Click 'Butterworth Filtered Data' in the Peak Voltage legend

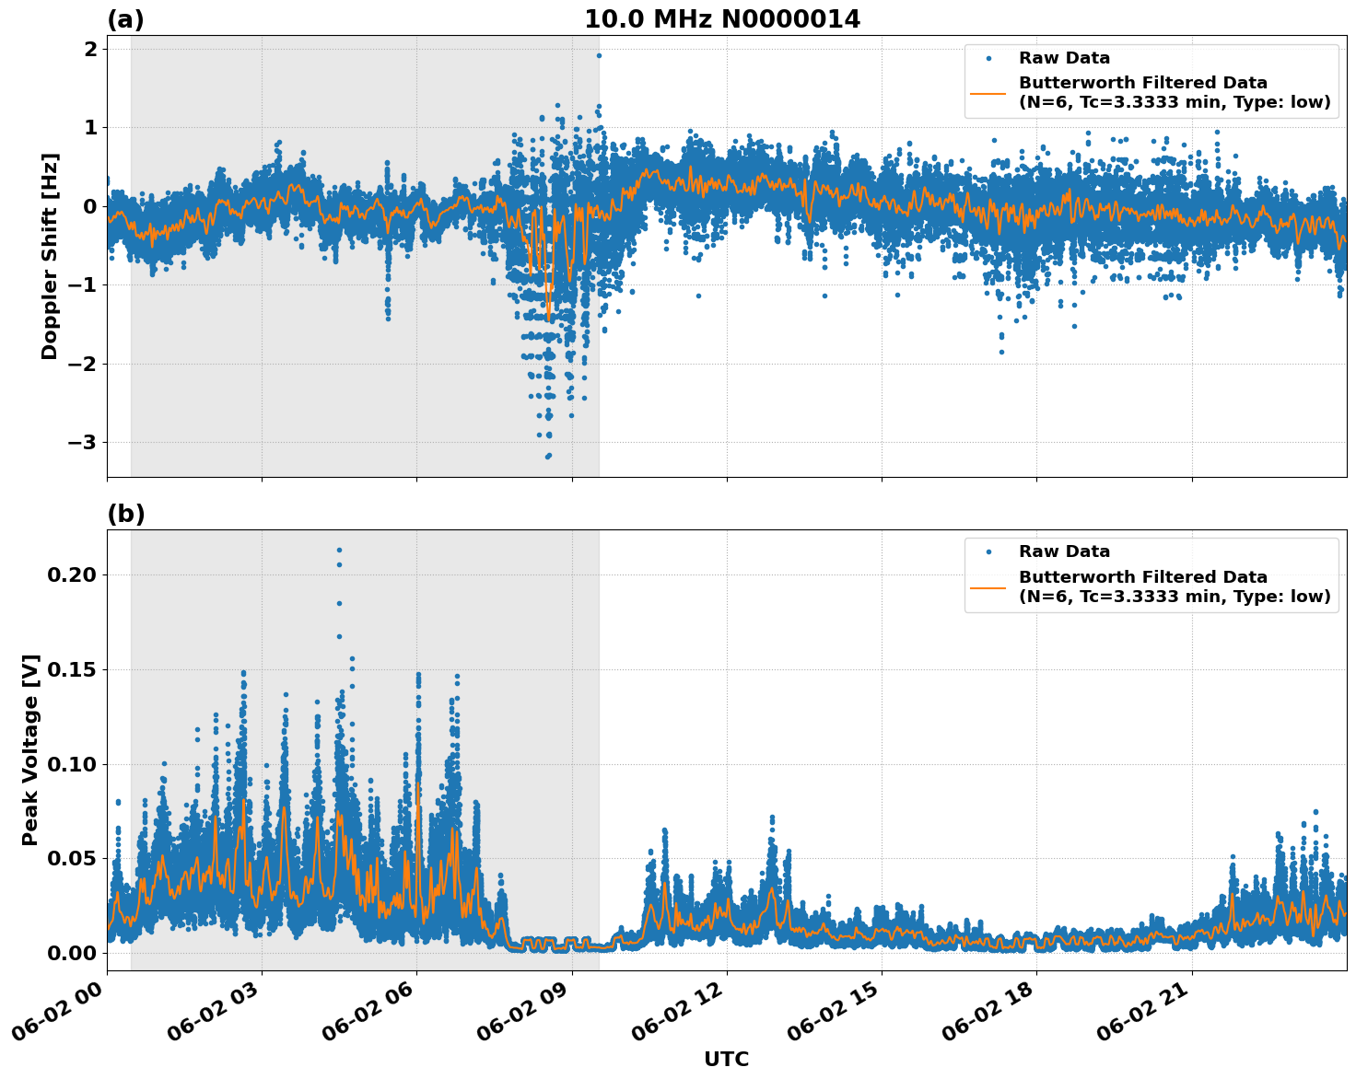pos(1143,577)
